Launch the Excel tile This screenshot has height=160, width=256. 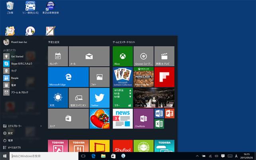coord(159,124)
